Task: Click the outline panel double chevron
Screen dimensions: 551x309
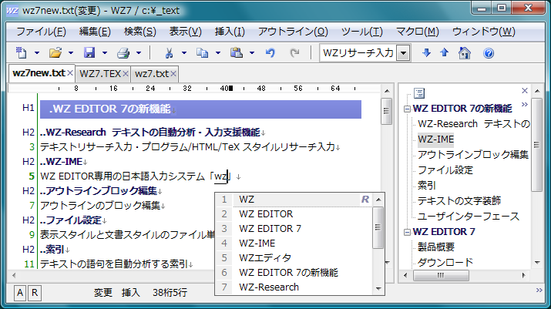Action: [x=525, y=104]
